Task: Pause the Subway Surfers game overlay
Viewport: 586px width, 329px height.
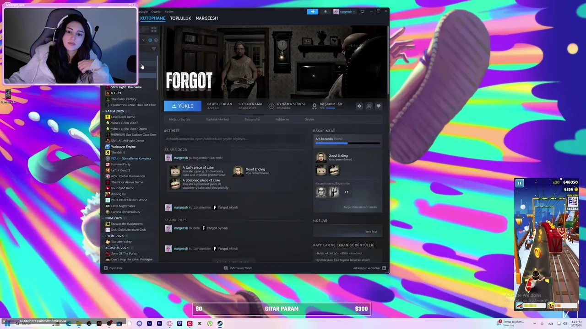Action: (520, 183)
